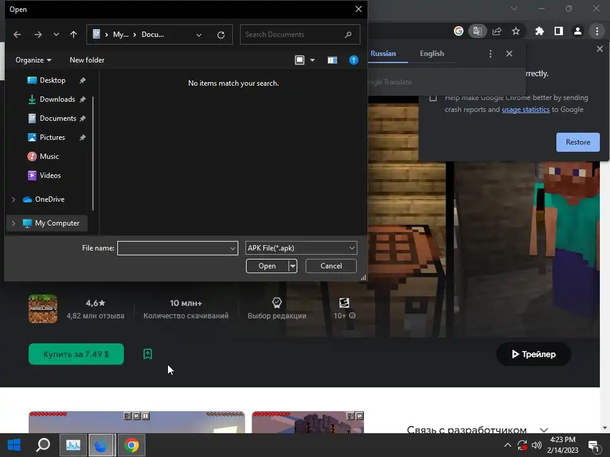Click the search magnifier in Open dialog

348,35
